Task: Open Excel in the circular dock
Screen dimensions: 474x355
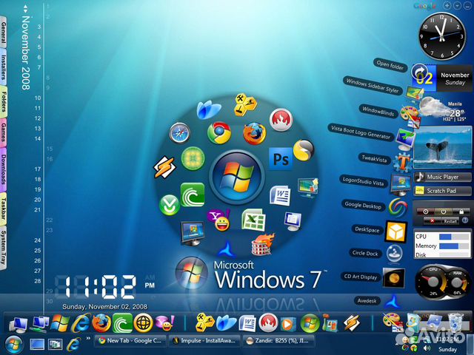Action: tap(253, 220)
